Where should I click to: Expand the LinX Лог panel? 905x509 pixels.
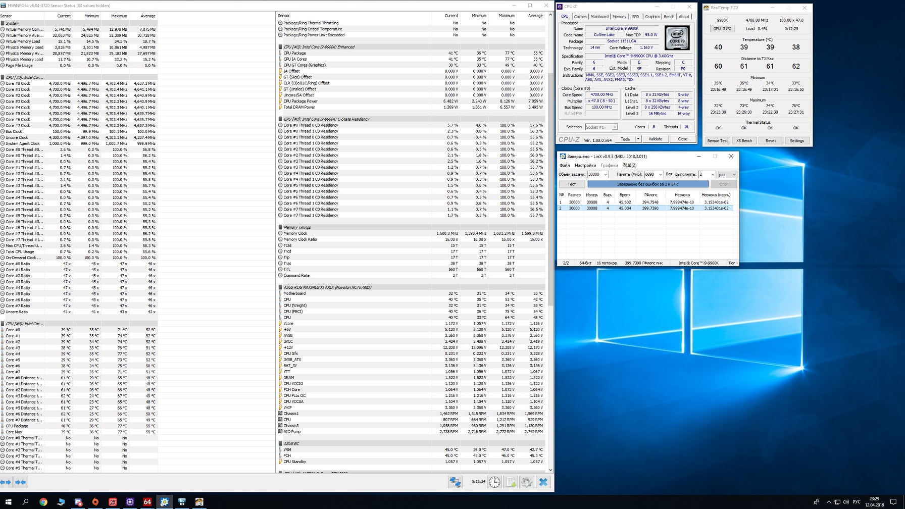[x=733, y=263]
